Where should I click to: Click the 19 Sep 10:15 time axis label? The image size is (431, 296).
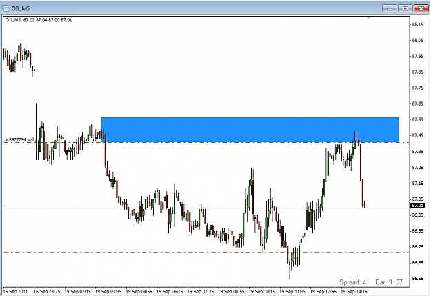click(262, 291)
